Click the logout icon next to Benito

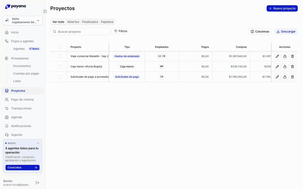37,183
